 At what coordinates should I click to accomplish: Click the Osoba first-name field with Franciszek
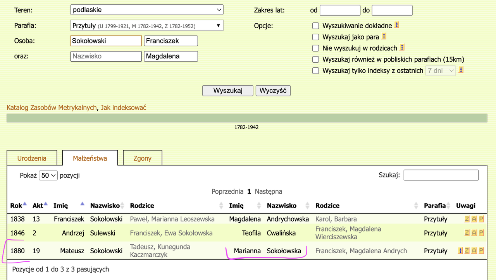[x=171, y=41]
